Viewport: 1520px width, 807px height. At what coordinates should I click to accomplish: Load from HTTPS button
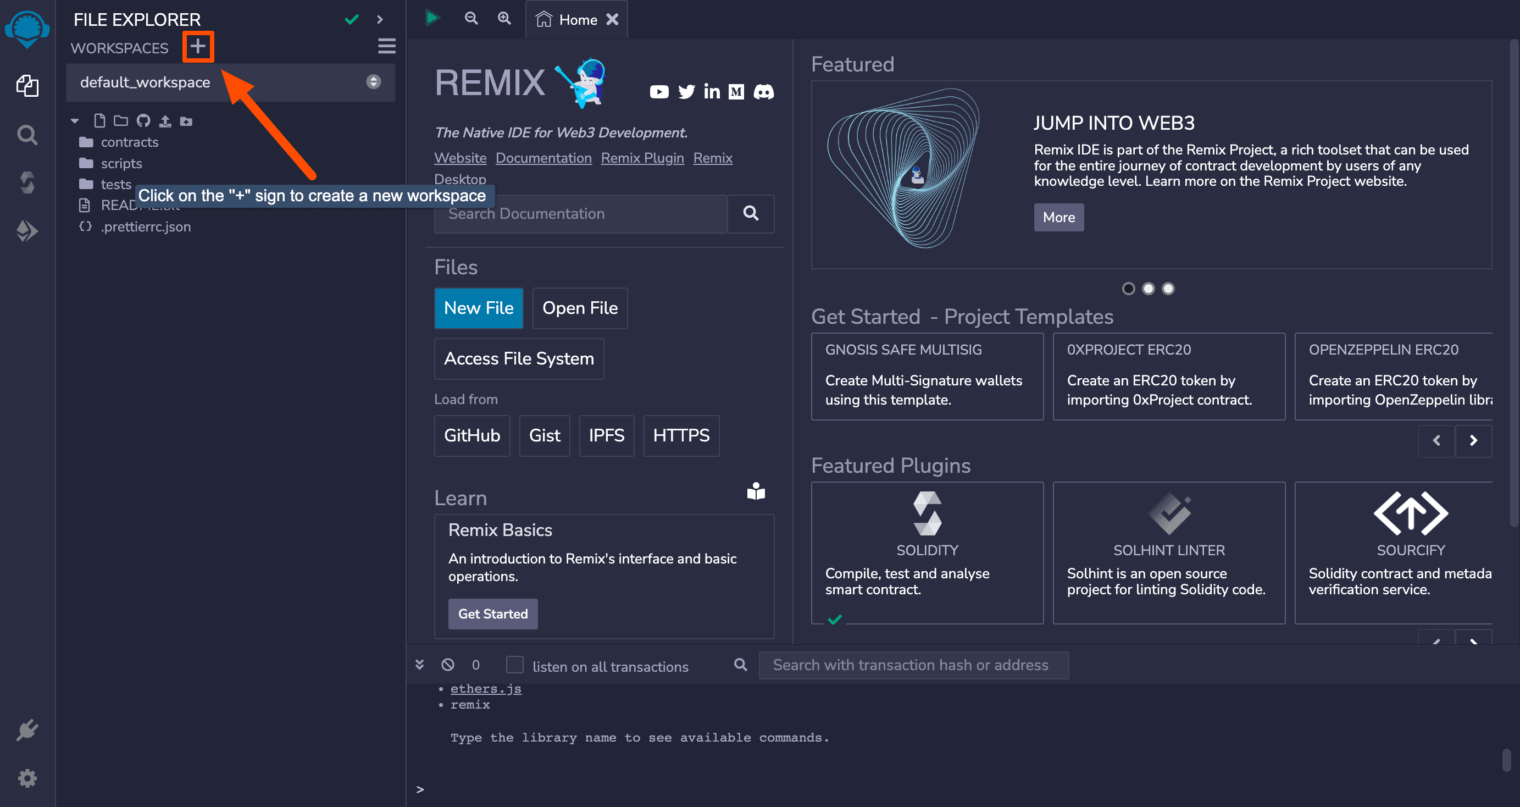681,436
